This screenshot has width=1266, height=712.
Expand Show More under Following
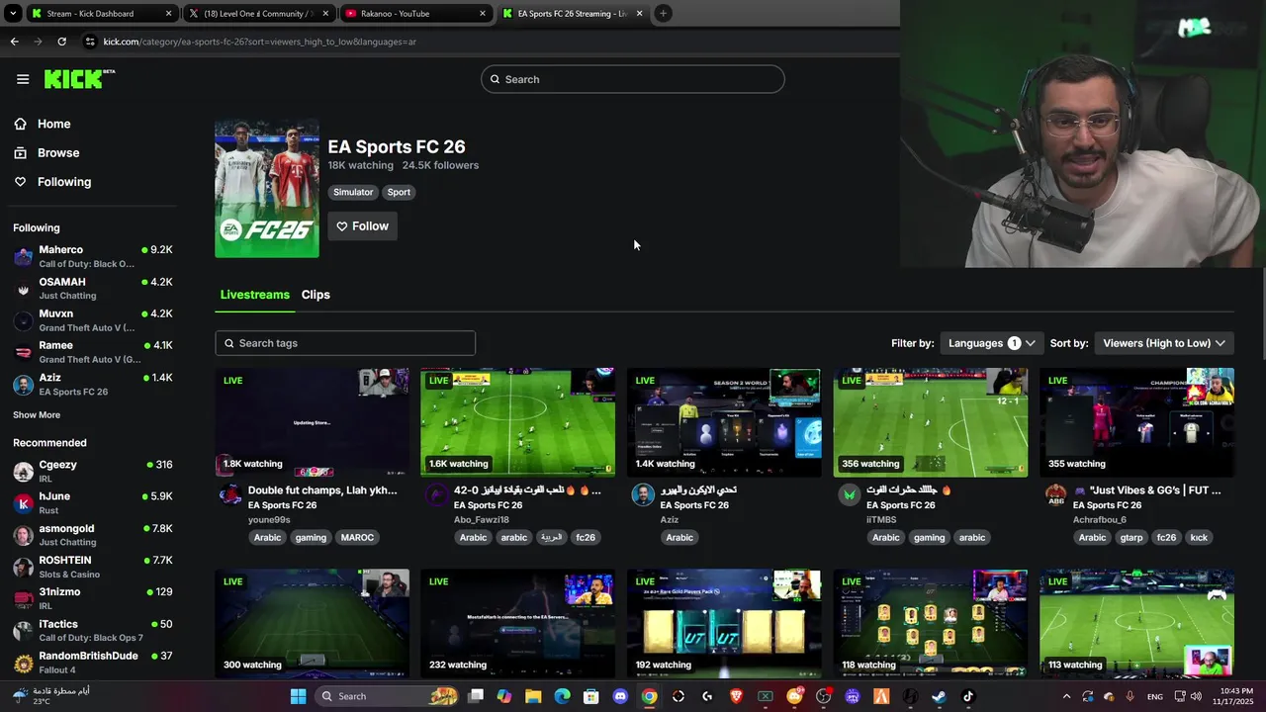(37, 415)
